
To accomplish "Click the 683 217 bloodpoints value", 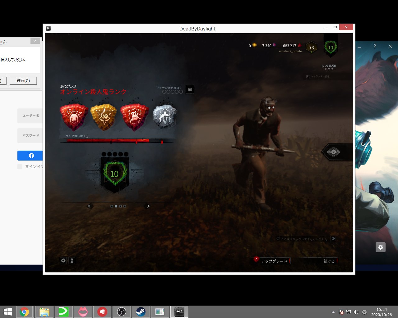I will coord(289,46).
